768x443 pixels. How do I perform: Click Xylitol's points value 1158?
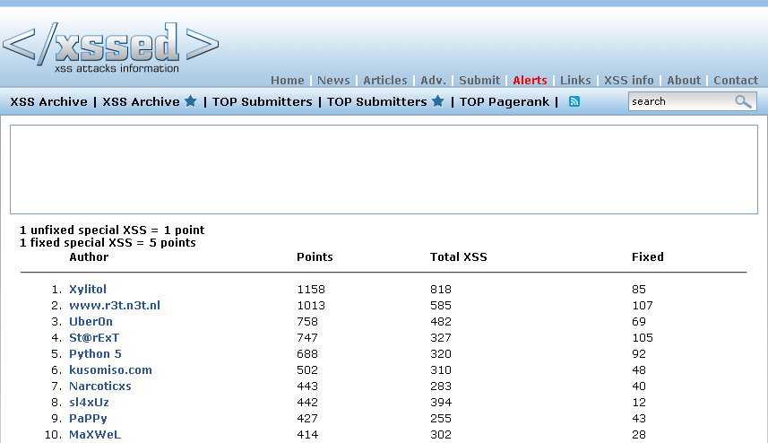tap(311, 289)
